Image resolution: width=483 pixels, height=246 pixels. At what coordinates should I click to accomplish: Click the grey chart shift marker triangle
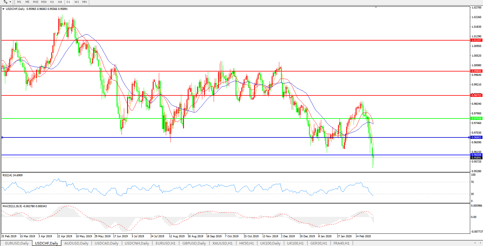click(x=376, y=7)
